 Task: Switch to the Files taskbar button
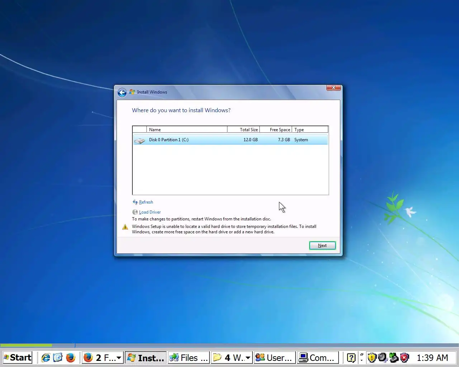tap(189, 357)
